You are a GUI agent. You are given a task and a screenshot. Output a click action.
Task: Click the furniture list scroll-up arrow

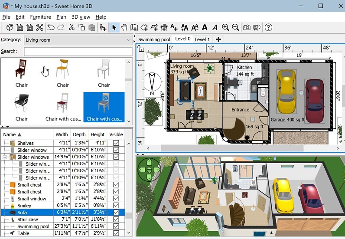(x=129, y=144)
